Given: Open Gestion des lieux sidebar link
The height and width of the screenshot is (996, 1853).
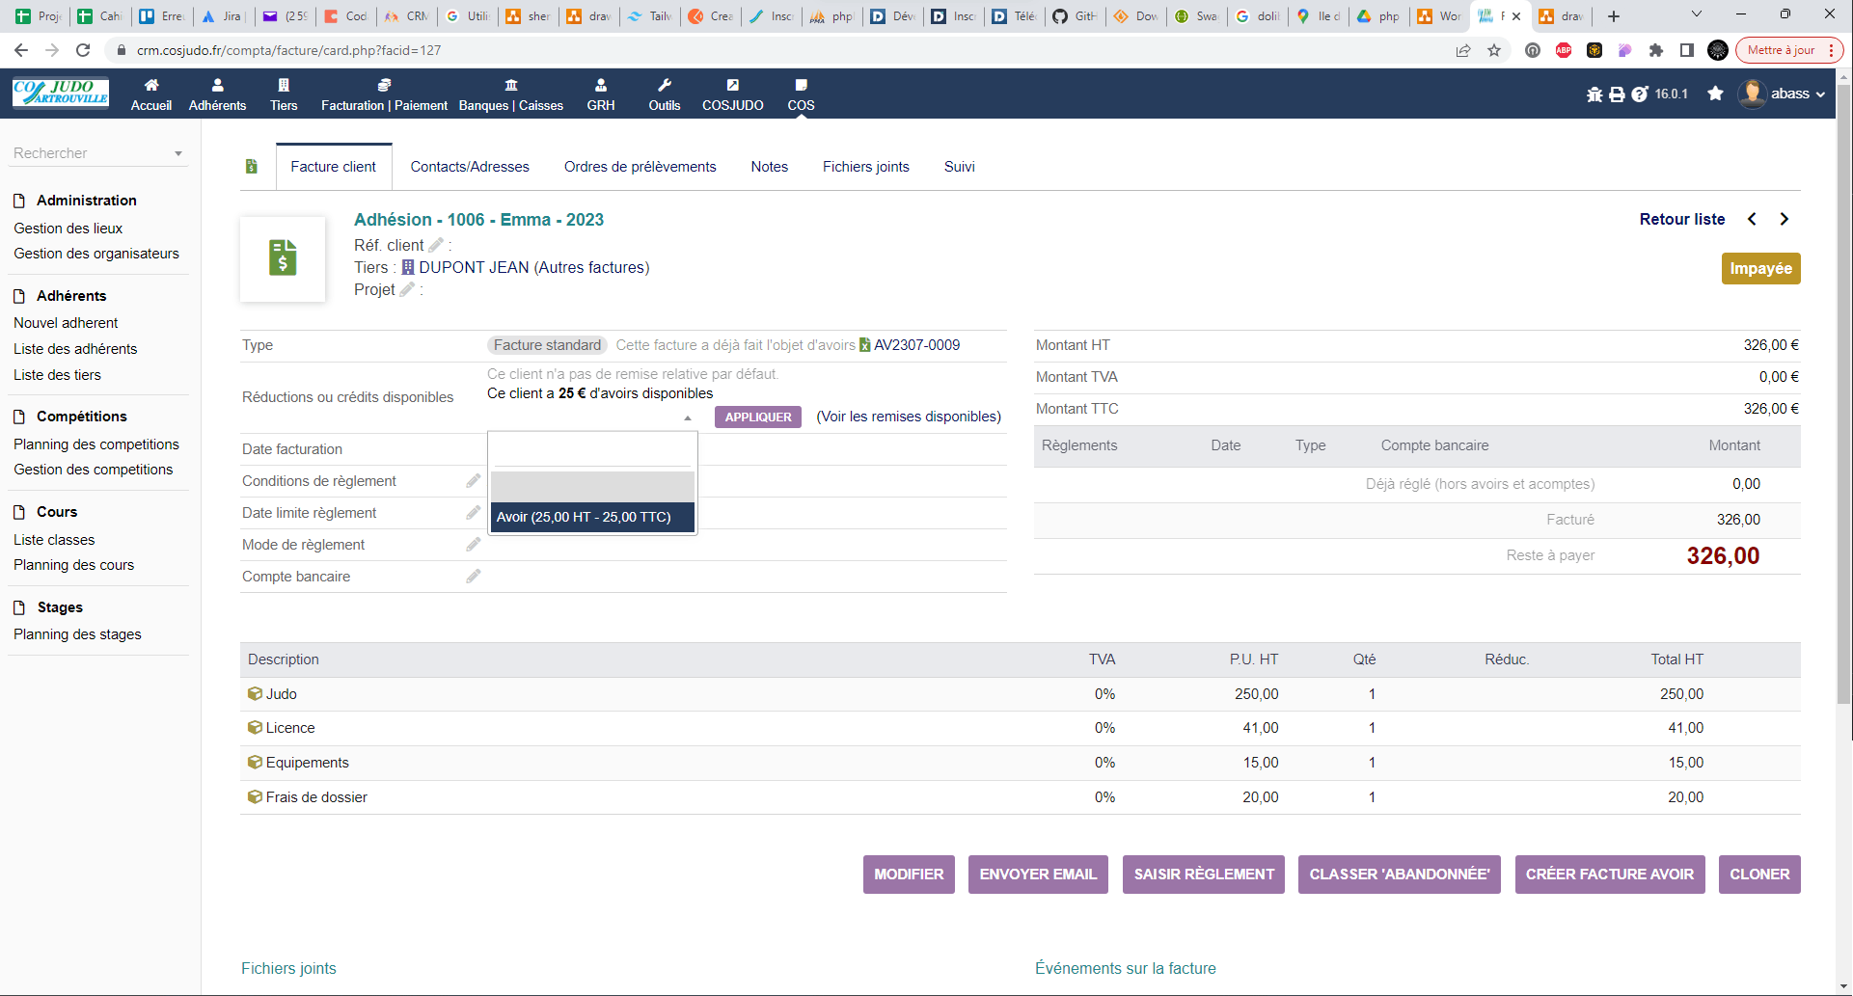Looking at the screenshot, I should [x=68, y=229].
